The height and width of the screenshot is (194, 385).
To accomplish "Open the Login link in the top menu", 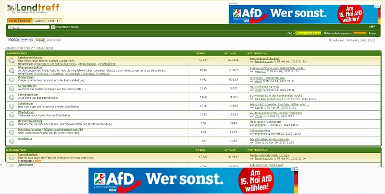I will click(372, 33).
